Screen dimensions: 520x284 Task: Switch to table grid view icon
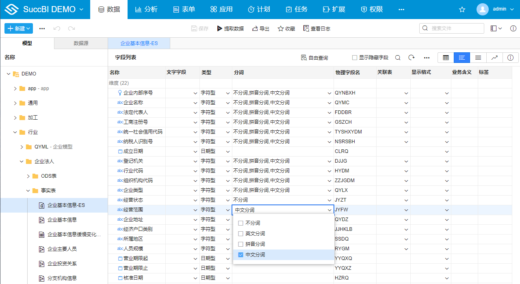coord(446,58)
